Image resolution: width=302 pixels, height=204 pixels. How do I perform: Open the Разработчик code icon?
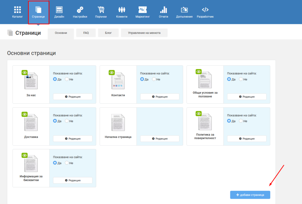205,10
